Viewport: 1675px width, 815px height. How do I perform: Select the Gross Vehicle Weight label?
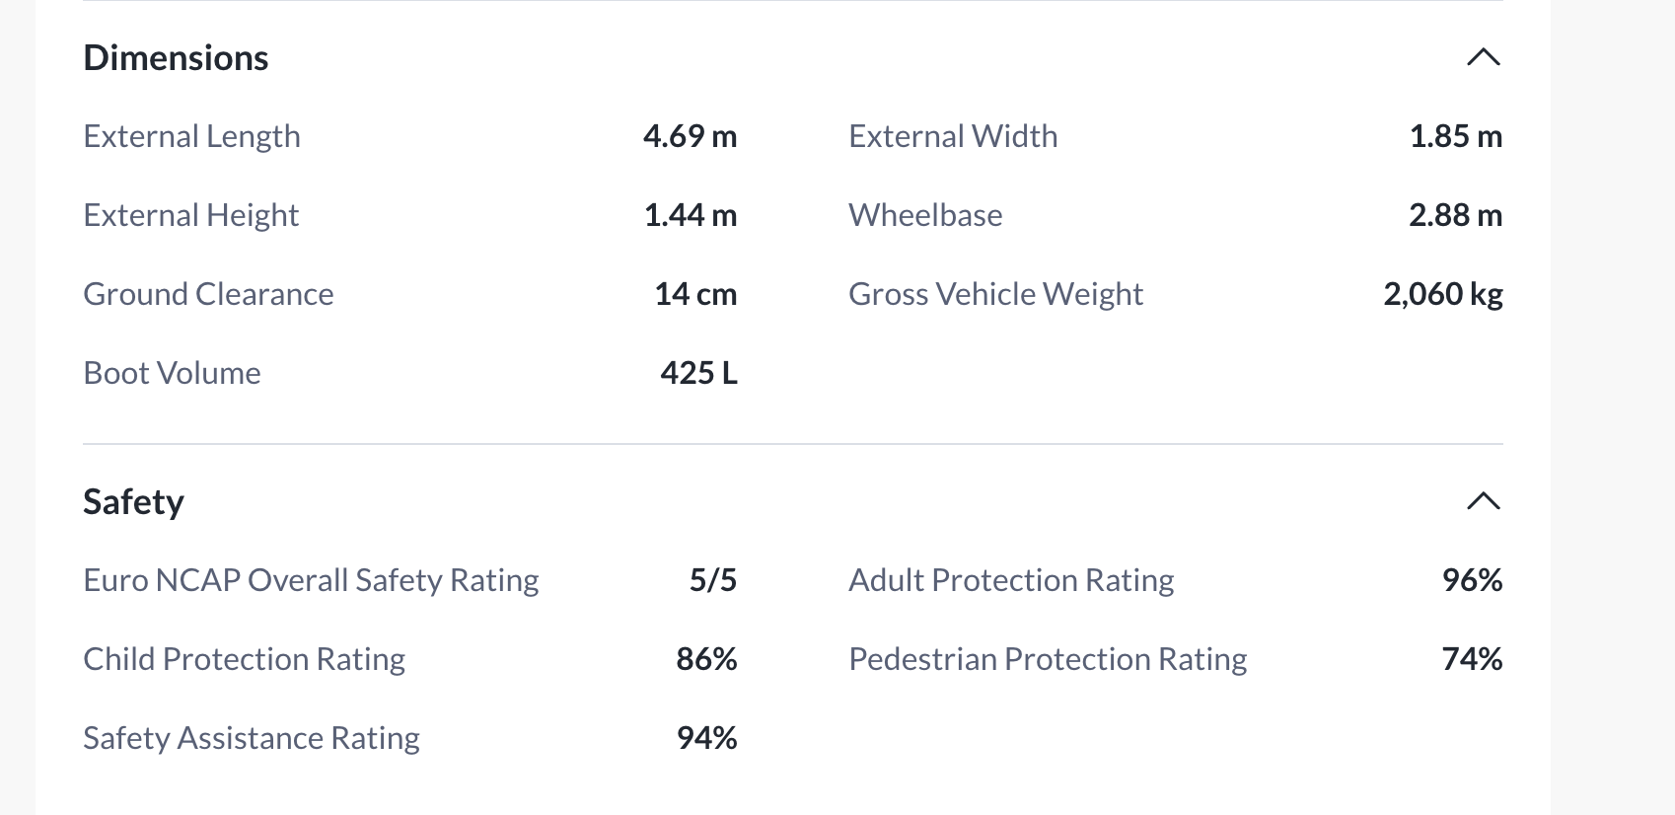click(994, 294)
